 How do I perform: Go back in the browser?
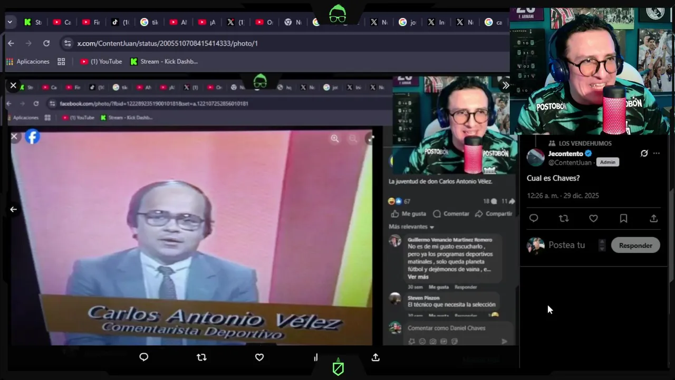[x=11, y=43]
